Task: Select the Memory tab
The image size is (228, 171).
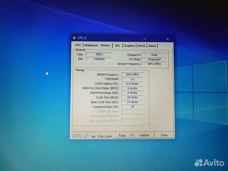Action: (106, 45)
